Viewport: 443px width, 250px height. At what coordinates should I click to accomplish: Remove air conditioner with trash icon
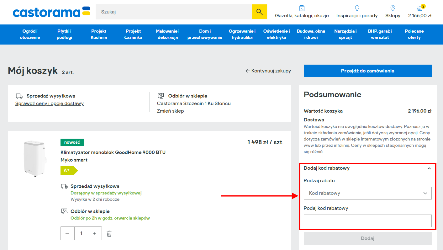(109, 233)
